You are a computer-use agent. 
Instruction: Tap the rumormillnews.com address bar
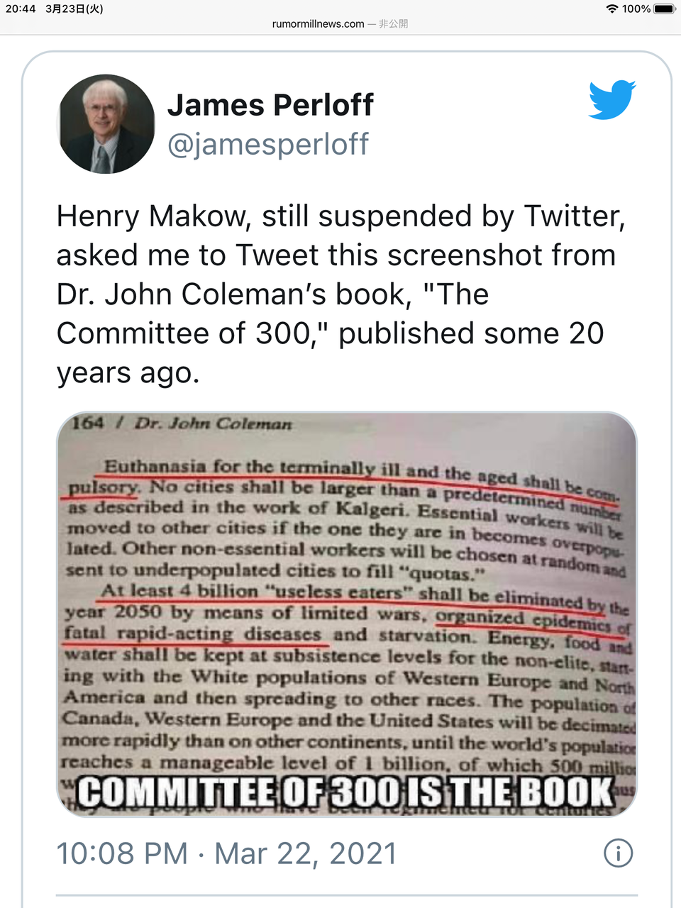click(340, 23)
